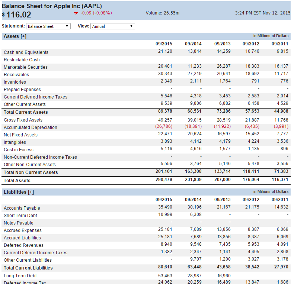Select the Total Current Liabilities row label
The height and width of the screenshot is (284, 291).
[x=28, y=268]
